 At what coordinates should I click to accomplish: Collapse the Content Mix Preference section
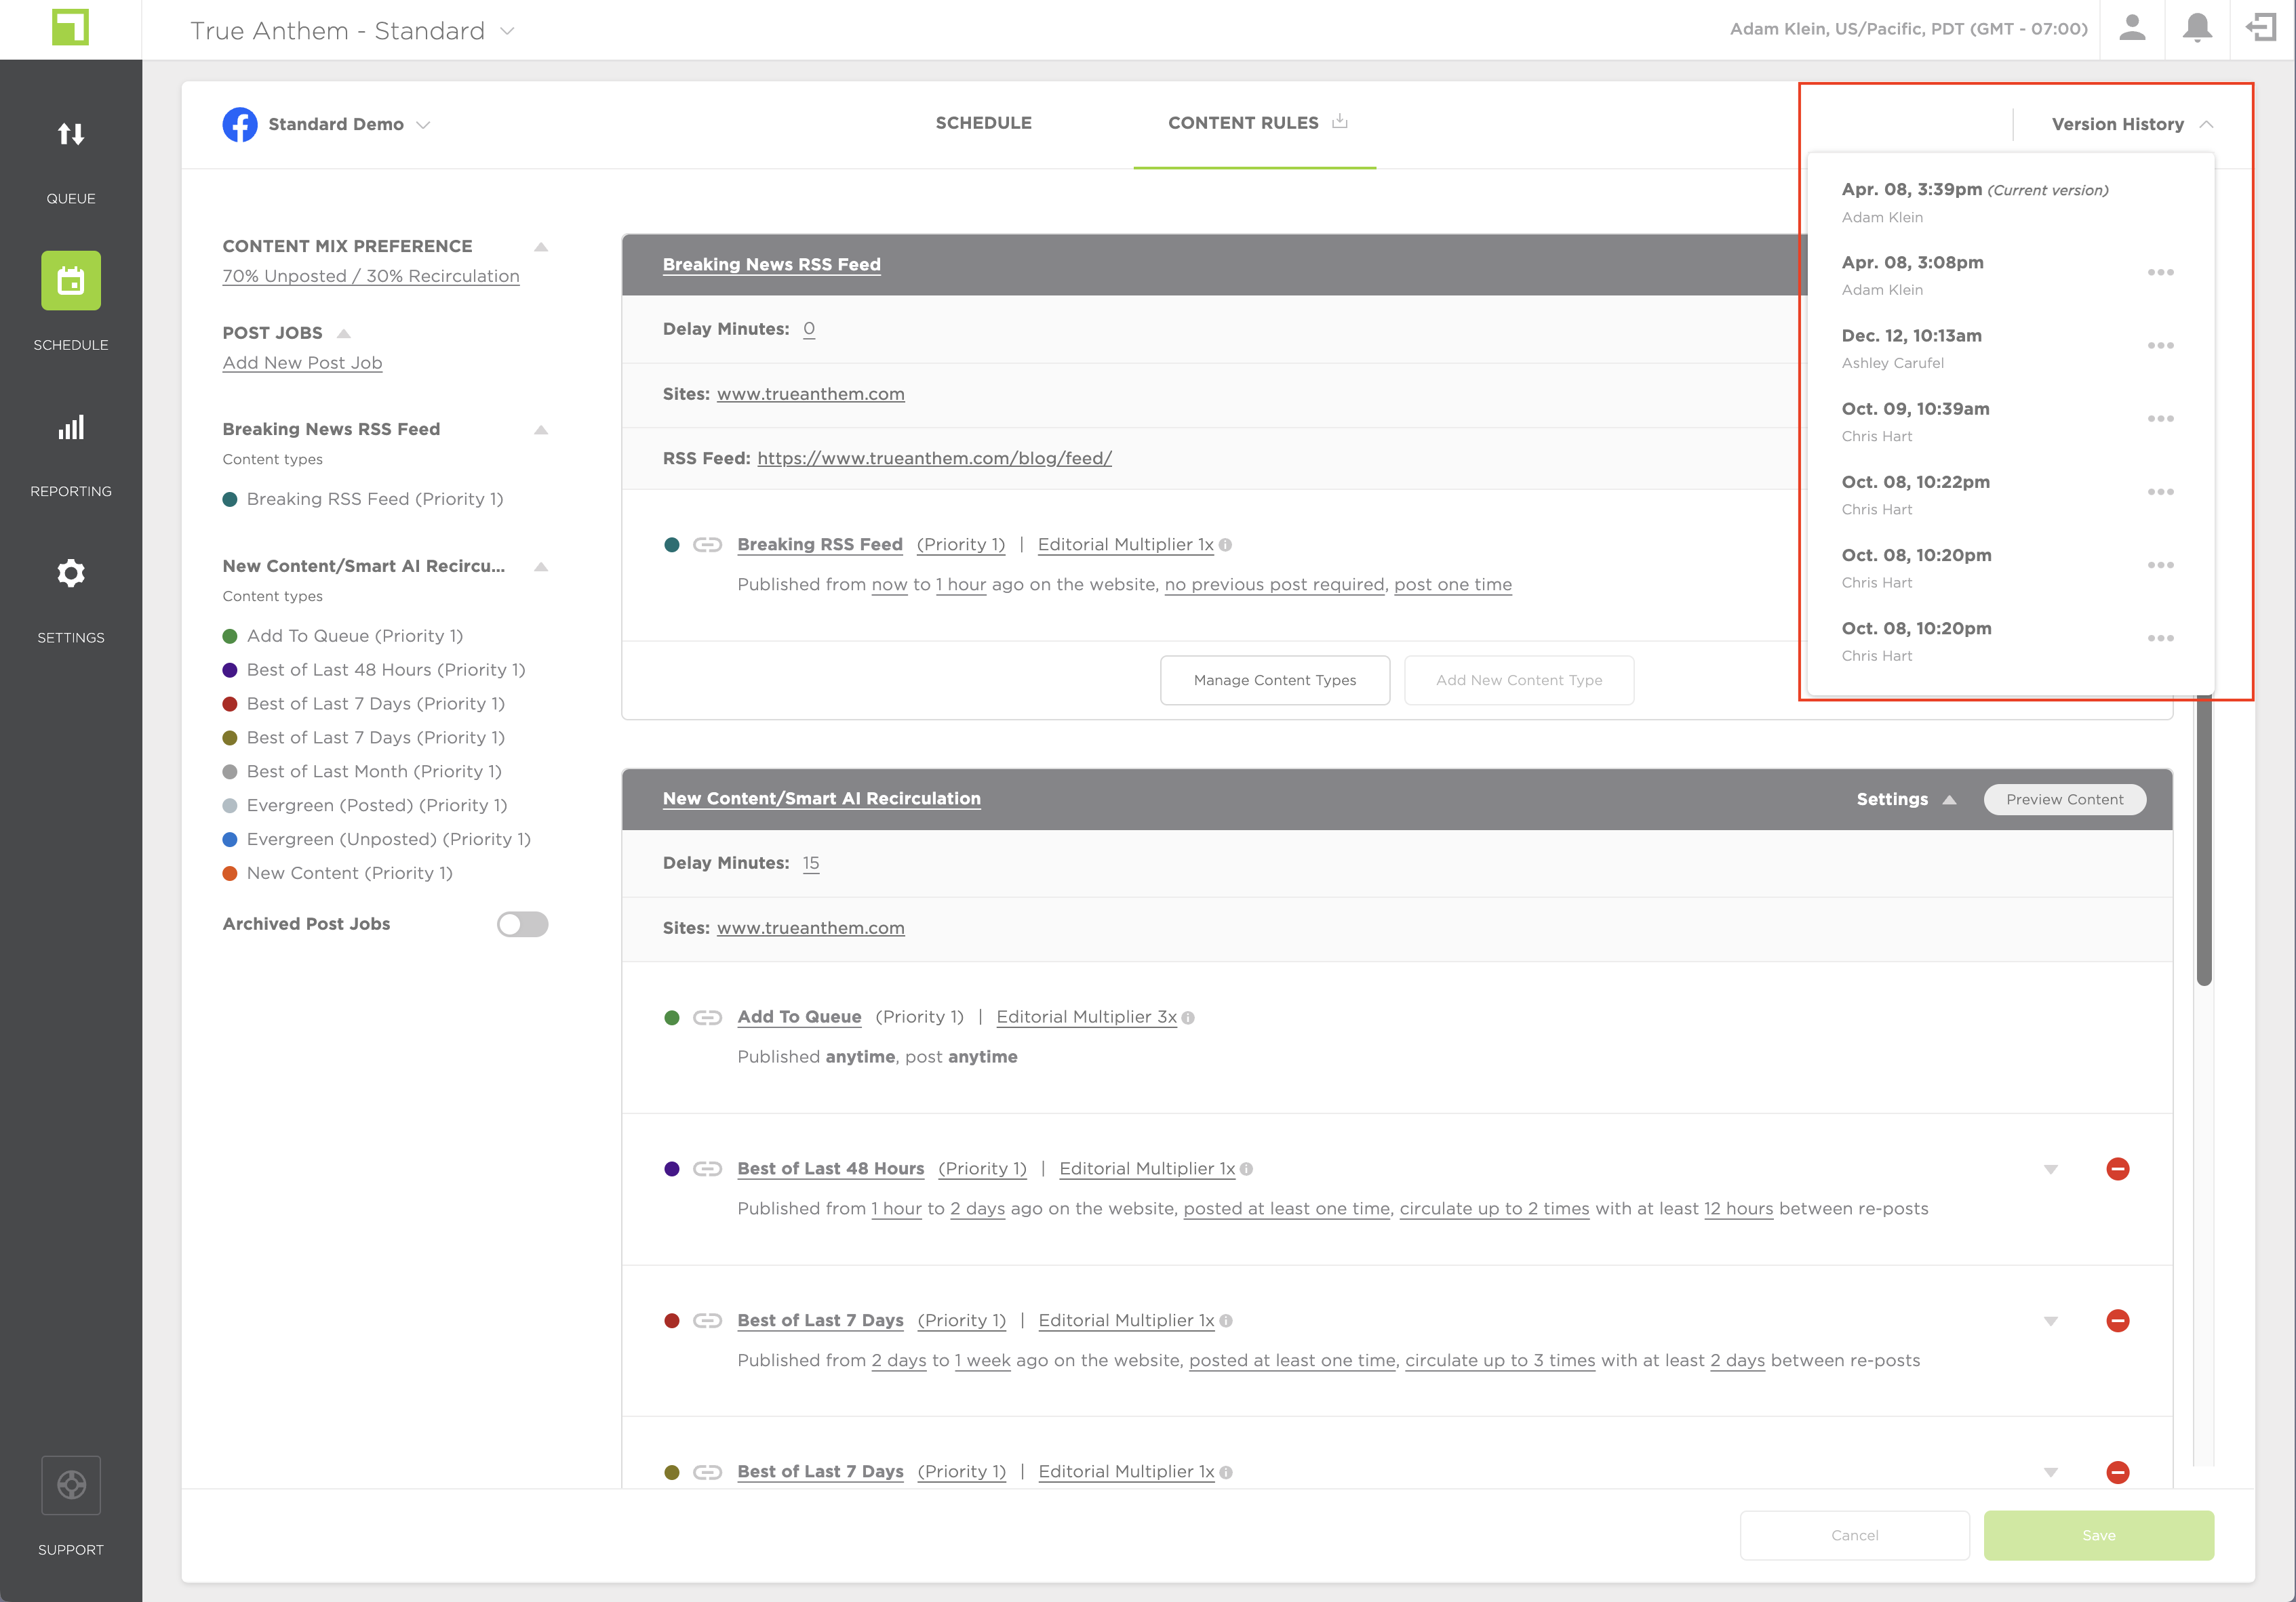541,247
